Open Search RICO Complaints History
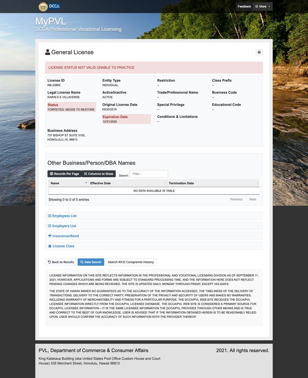This screenshot has width=308, height=378. [x=131, y=262]
